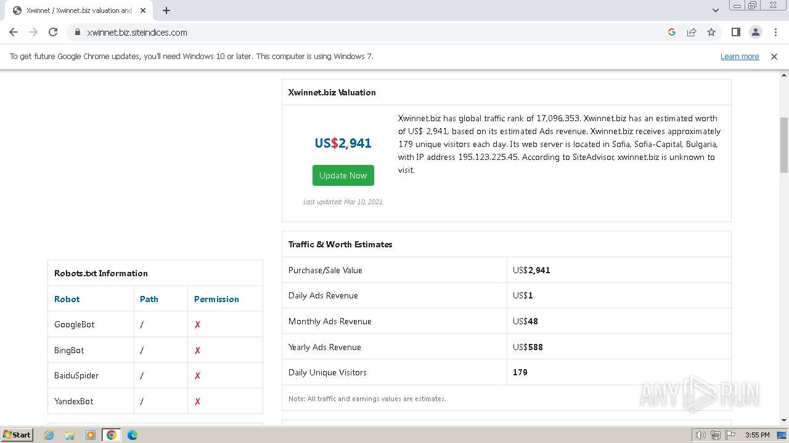Click the Permission column header
The image size is (789, 443).
(x=216, y=299)
